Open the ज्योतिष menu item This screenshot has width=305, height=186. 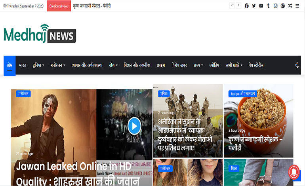click(214, 65)
